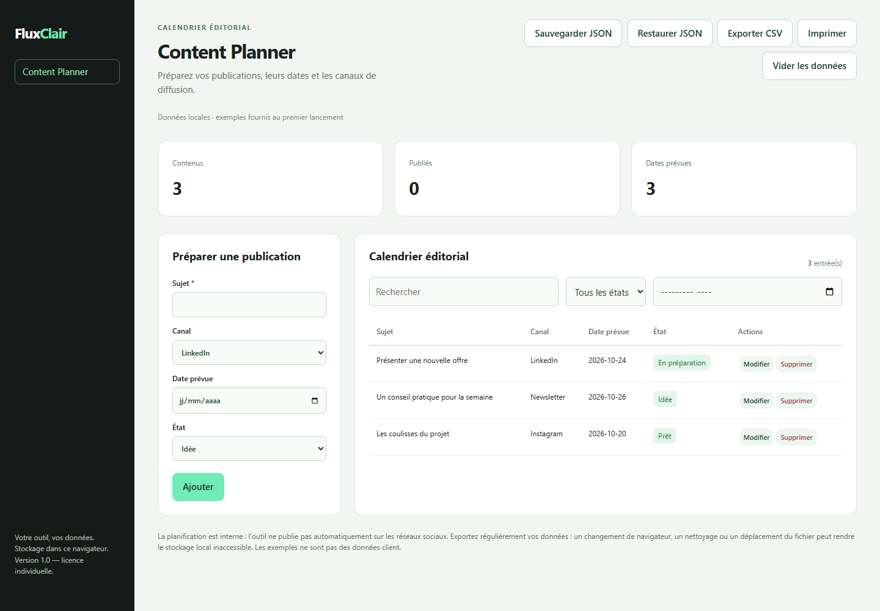Expand the Tous les états filter
This screenshot has height=611, width=880.
[606, 292]
